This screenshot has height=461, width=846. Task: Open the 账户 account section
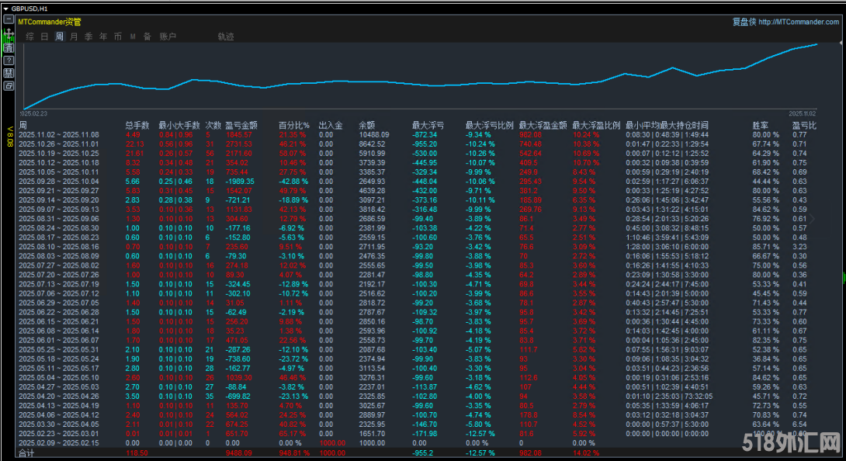click(x=168, y=36)
